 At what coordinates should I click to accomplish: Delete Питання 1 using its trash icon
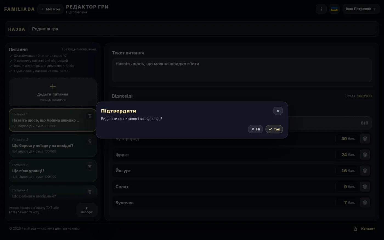[x=90, y=116]
